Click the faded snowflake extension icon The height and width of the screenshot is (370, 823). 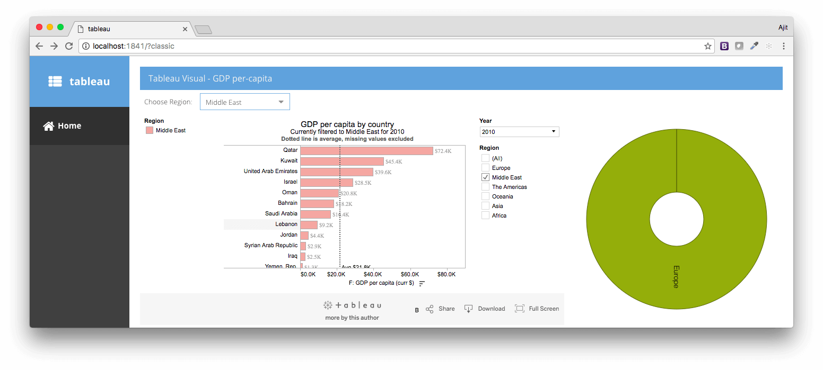tap(769, 46)
